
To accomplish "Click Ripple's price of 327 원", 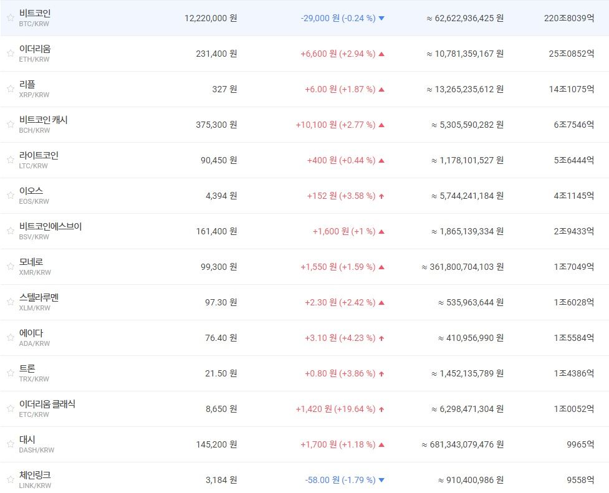I will pos(224,89).
